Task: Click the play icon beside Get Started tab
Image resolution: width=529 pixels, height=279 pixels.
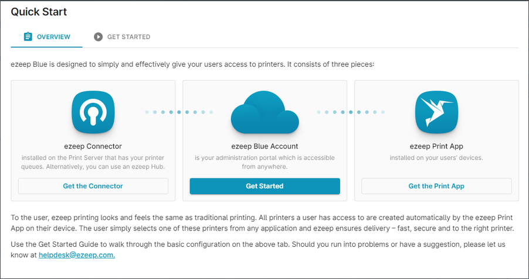Action: (98, 37)
